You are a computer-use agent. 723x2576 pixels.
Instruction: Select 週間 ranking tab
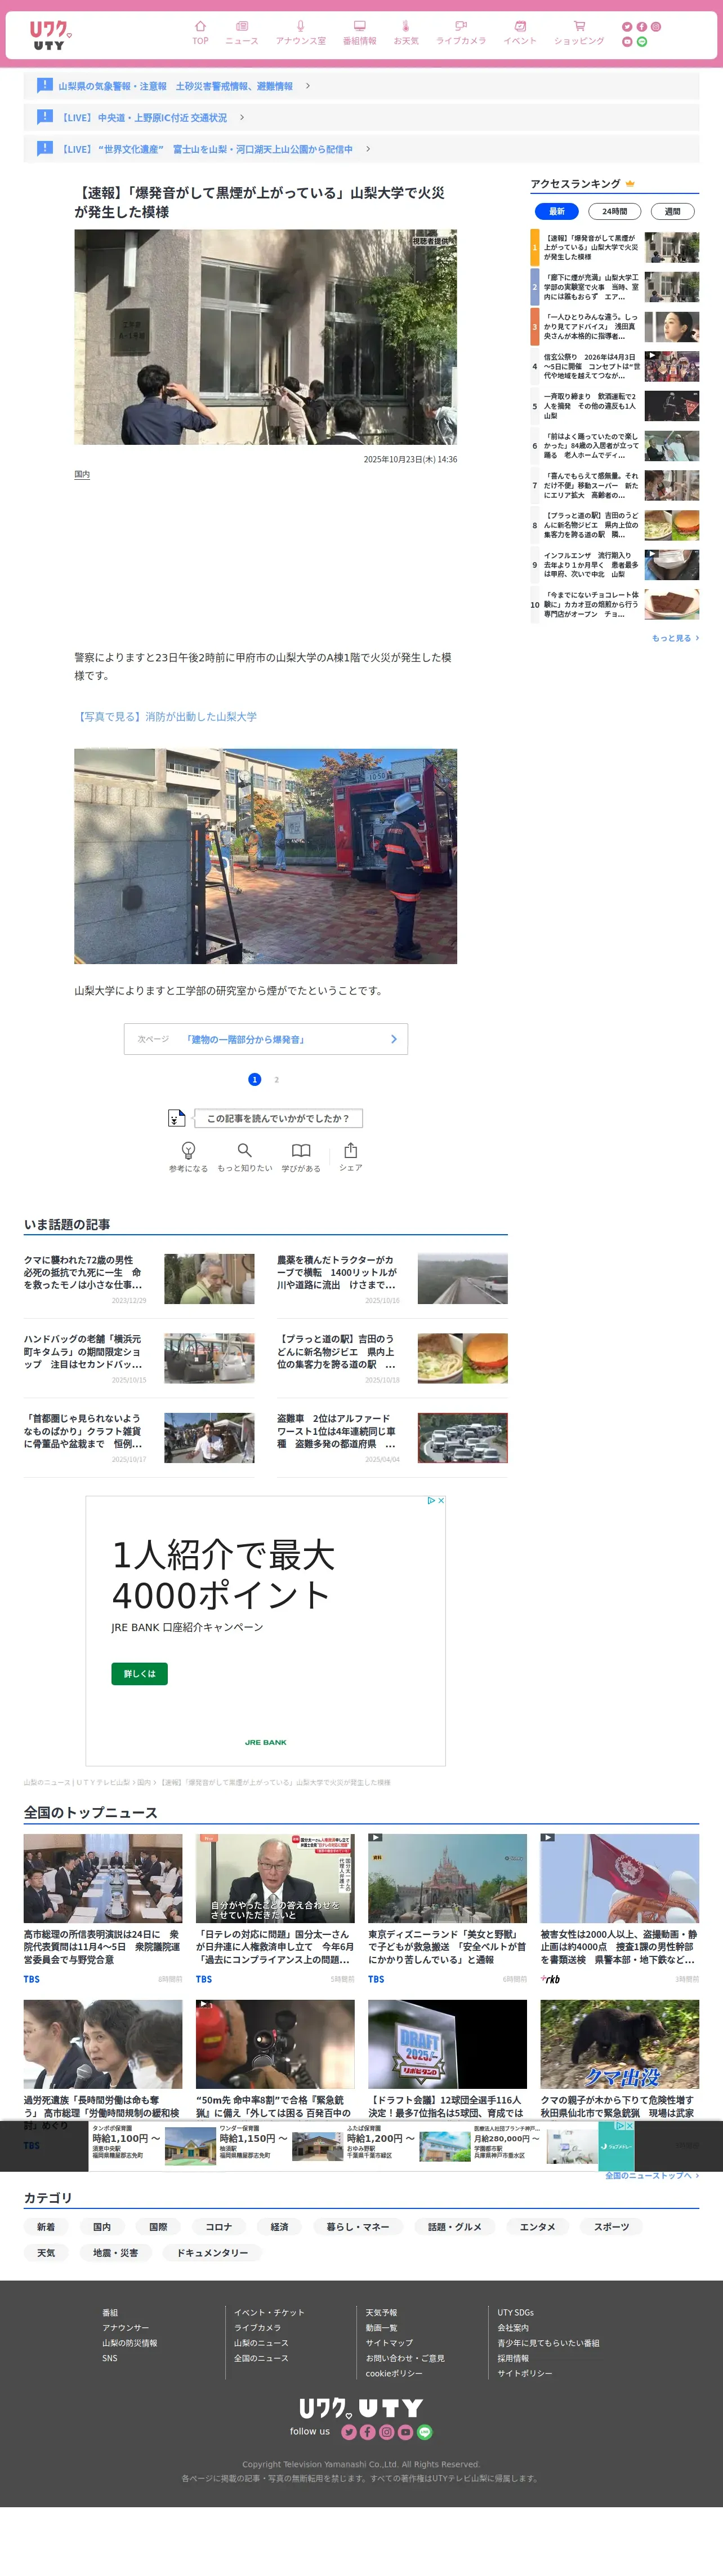(672, 211)
